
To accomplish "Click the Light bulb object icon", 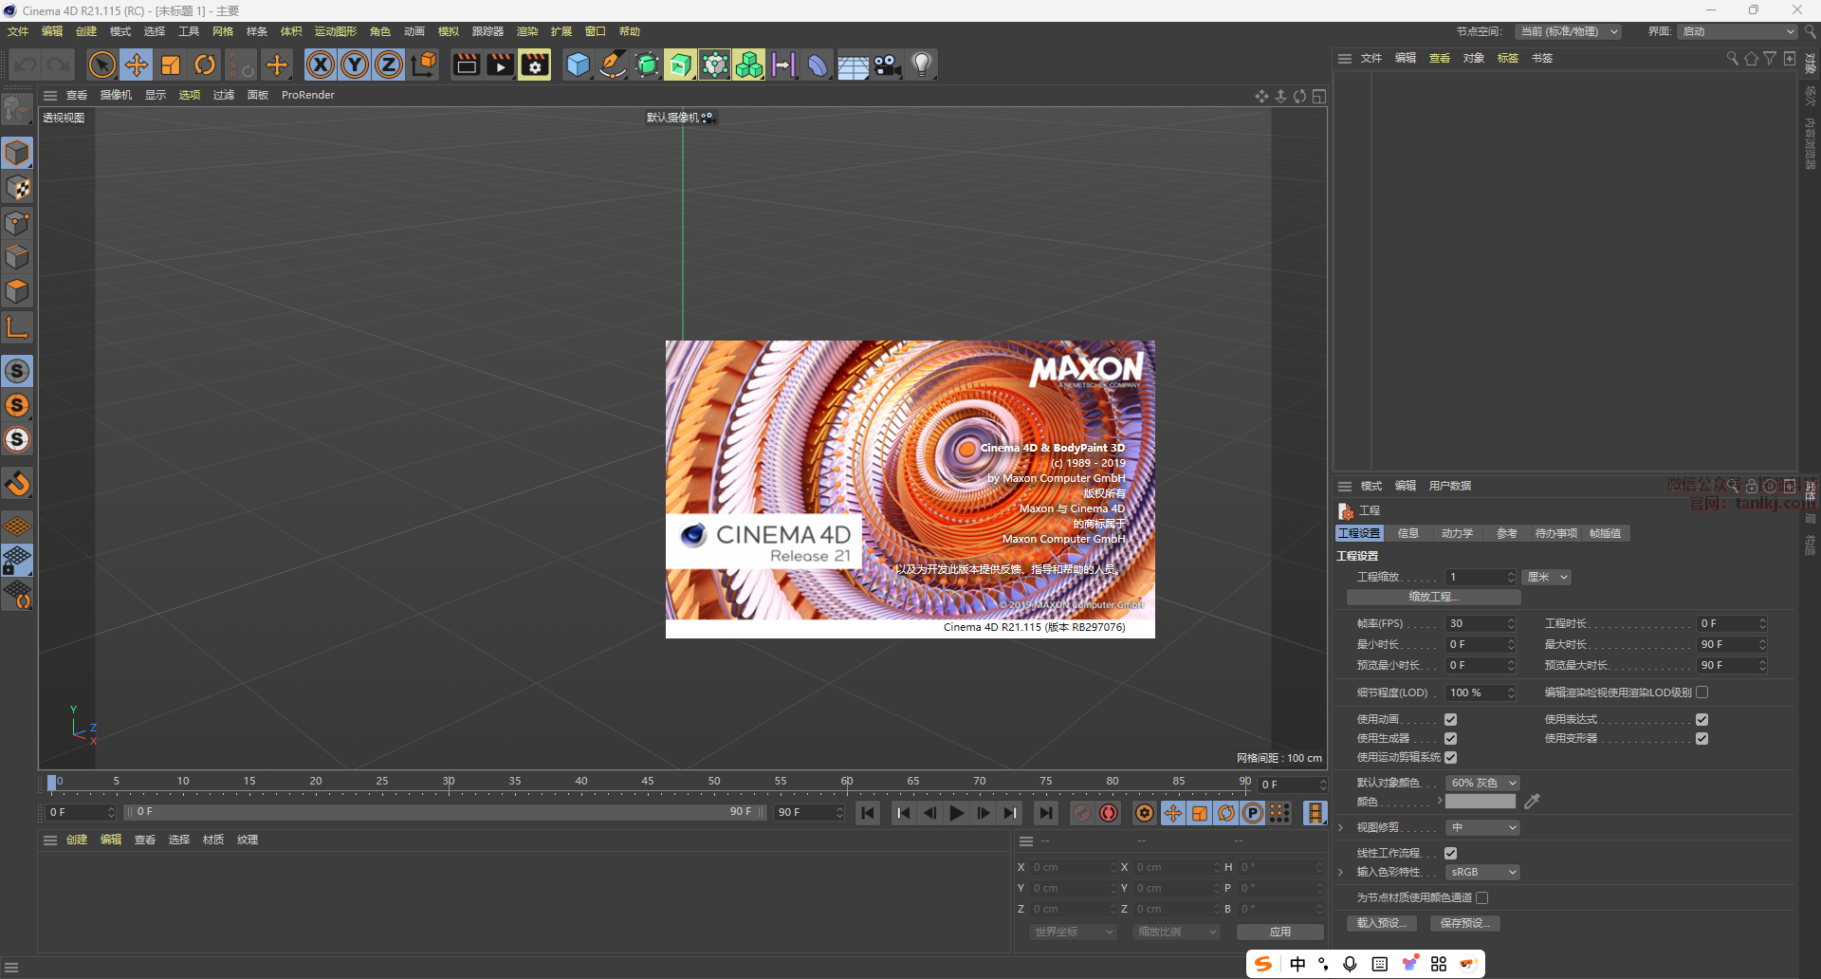I will coord(922,65).
